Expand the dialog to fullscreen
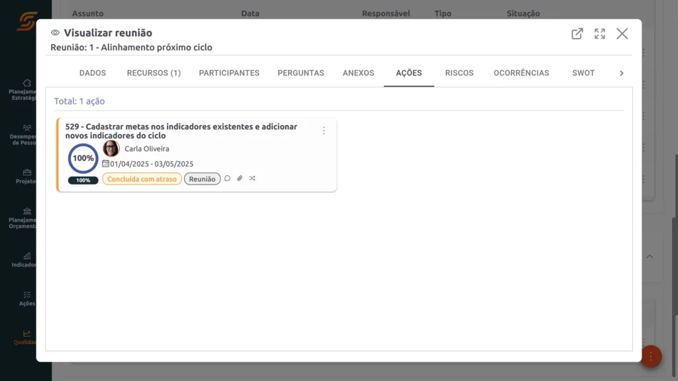 pyautogui.click(x=599, y=34)
